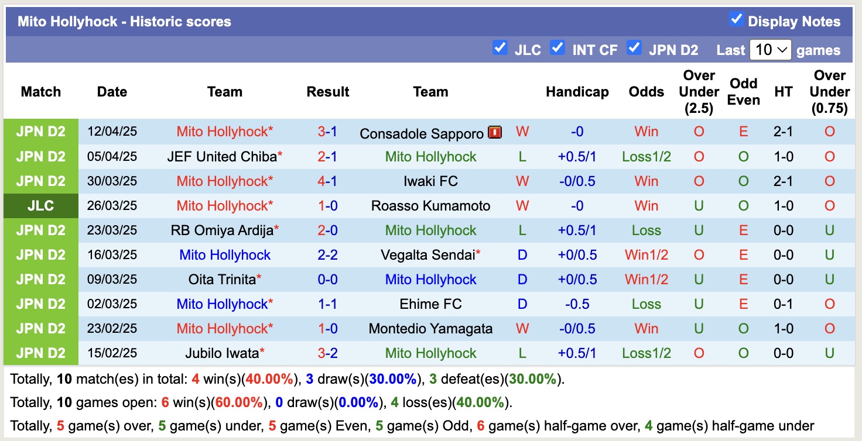Click the JPN D2 badge on the 12/04 row
862x441 pixels.
[40, 132]
